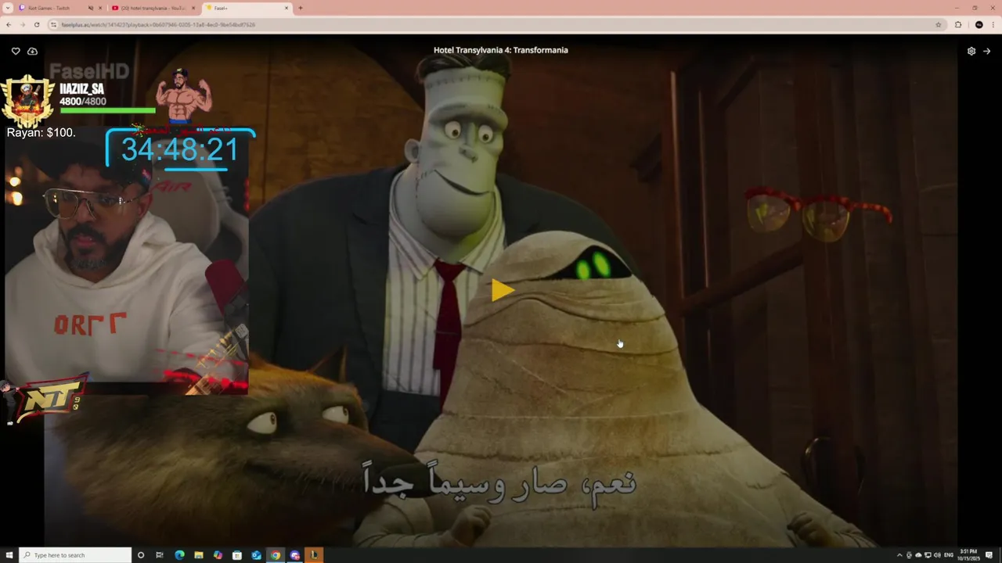
Task: Open Cortana circle icon on taskbar
Action: pos(141,555)
